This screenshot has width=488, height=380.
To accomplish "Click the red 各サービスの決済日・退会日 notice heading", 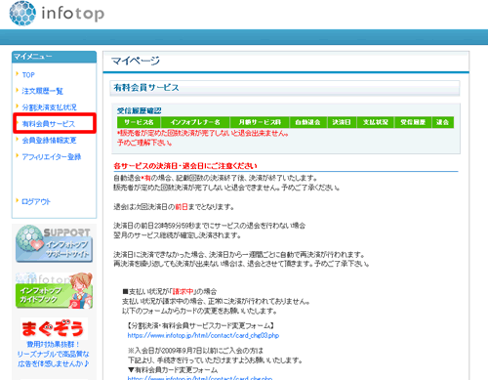I will 185,166.
